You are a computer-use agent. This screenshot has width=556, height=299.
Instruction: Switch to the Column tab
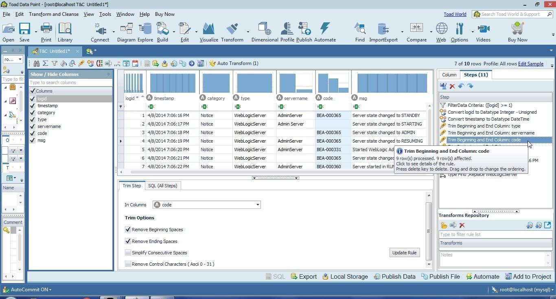[x=449, y=75]
